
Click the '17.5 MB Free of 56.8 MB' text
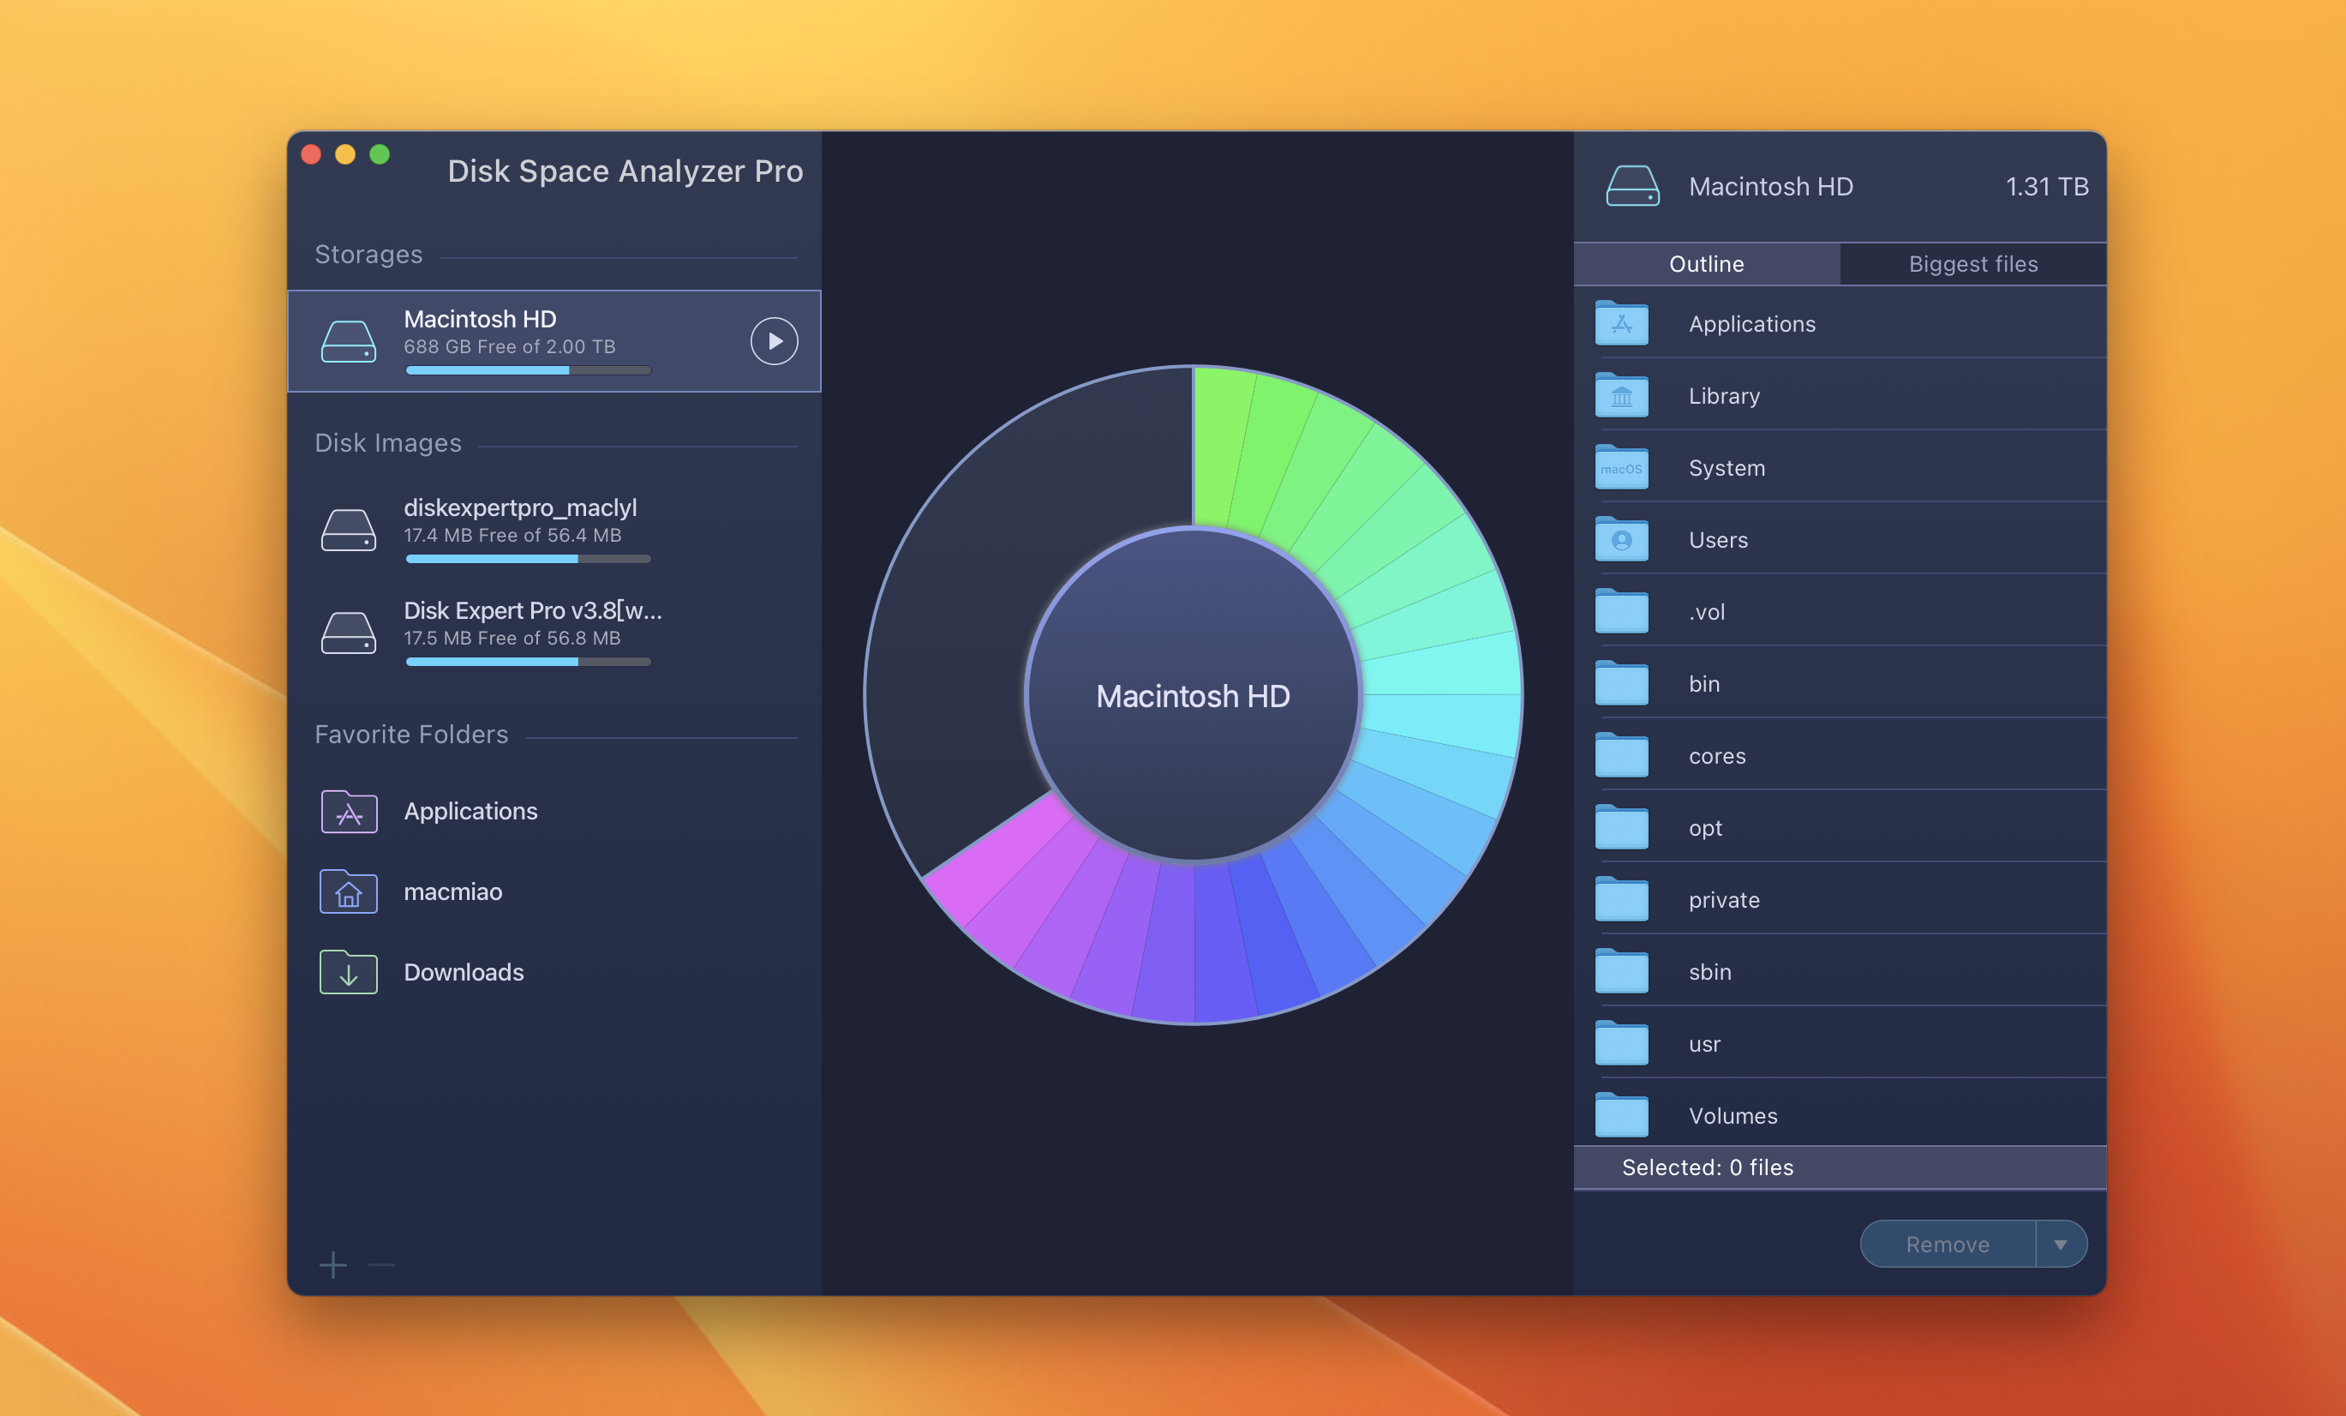pos(512,638)
